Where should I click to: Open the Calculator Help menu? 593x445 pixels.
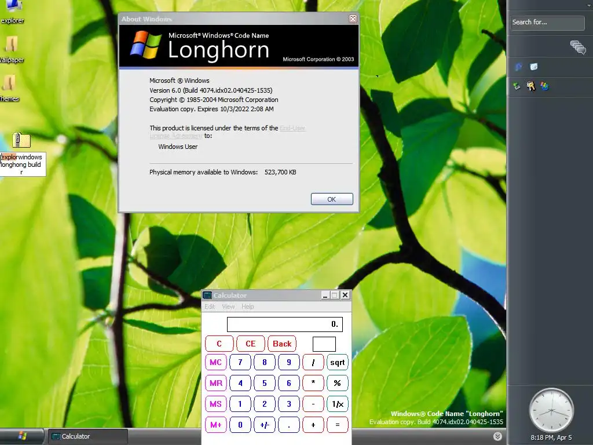click(x=248, y=307)
